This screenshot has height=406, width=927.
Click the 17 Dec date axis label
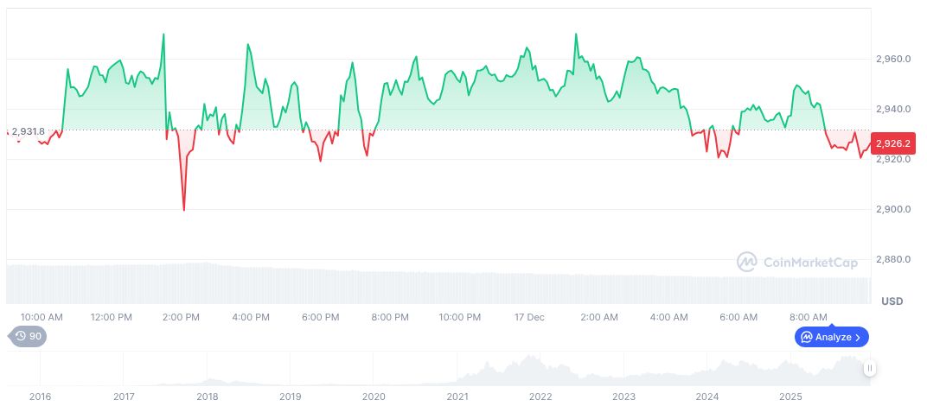pyautogui.click(x=529, y=317)
